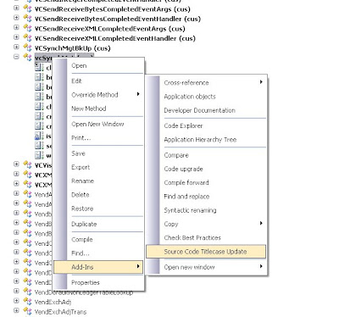This screenshot has height=317, width=339.
Task: Choose Edit in the context menu
Action: [98, 81]
